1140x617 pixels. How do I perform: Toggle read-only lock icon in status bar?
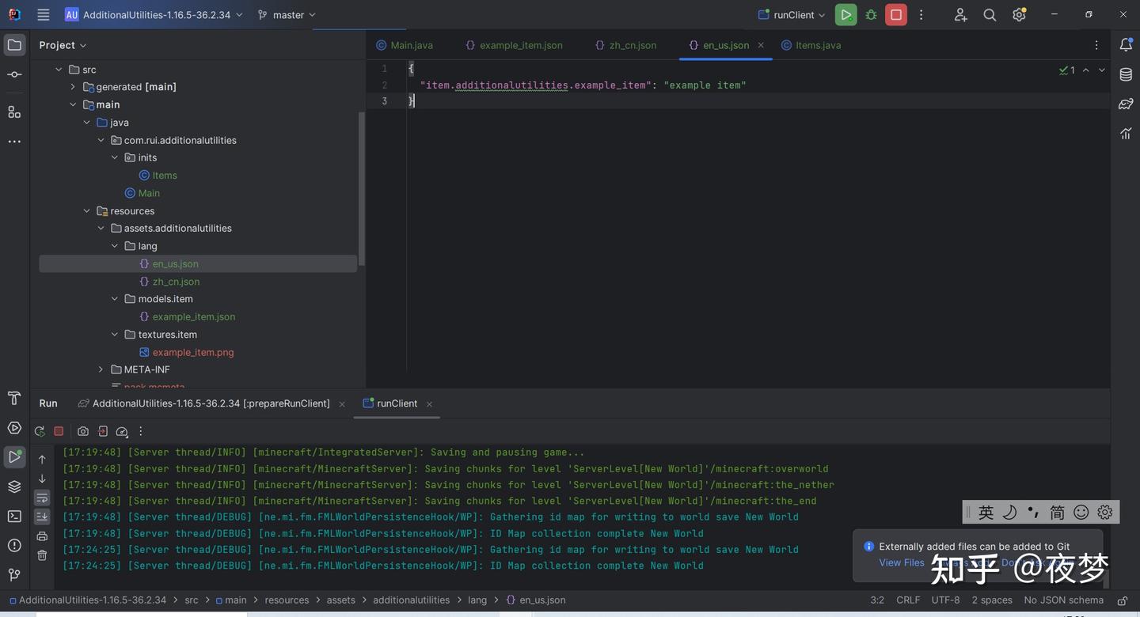(1122, 600)
